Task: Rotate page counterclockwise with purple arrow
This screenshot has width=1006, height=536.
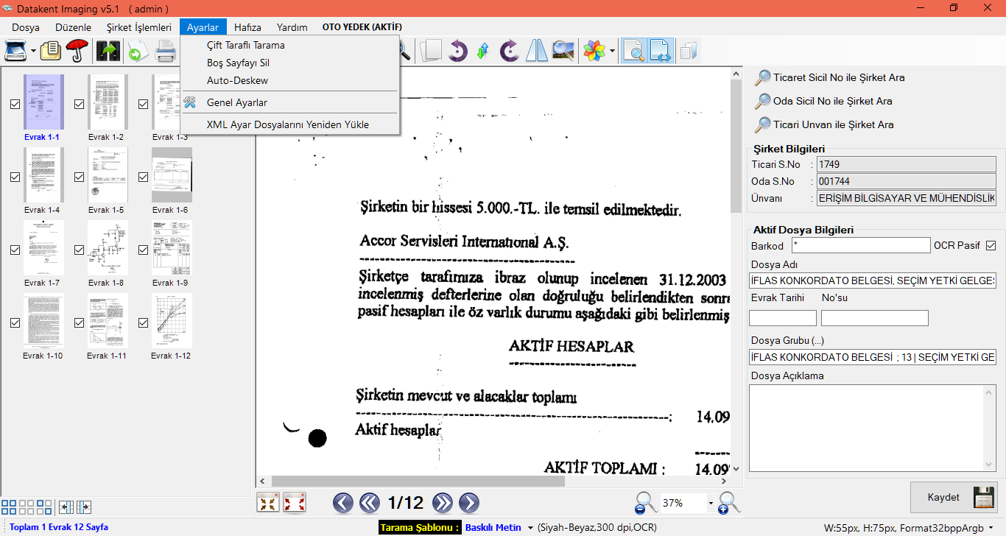Action: coord(457,51)
